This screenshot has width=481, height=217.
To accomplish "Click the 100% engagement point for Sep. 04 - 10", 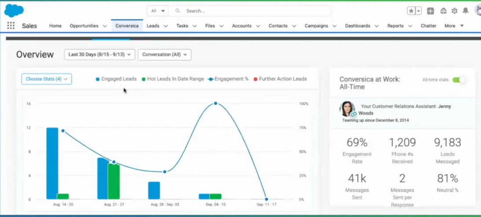I will tap(216, 103).
